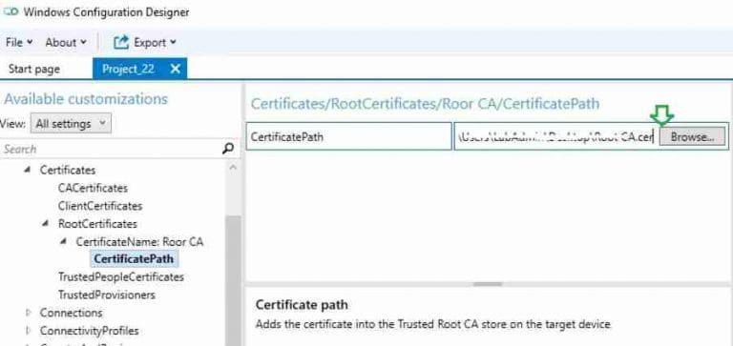Image resolution: width=733 pixels, height=346 pixels.
Task: Click the customizations tree scrollbar thumb
Action: coord(233,280)
